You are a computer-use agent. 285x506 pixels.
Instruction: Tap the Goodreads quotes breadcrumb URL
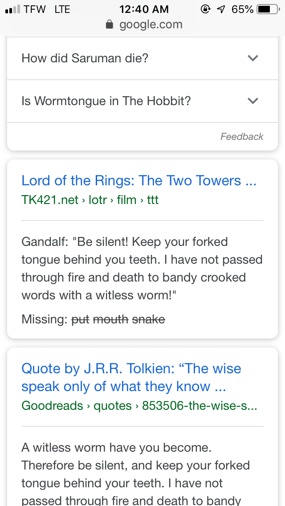(139, 406)
